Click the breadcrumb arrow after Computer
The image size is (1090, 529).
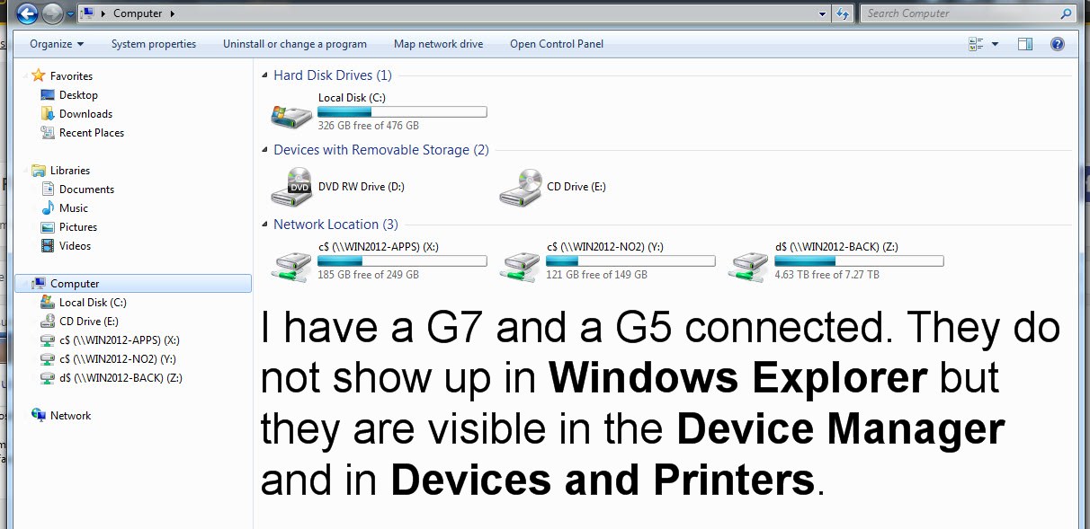172,13
